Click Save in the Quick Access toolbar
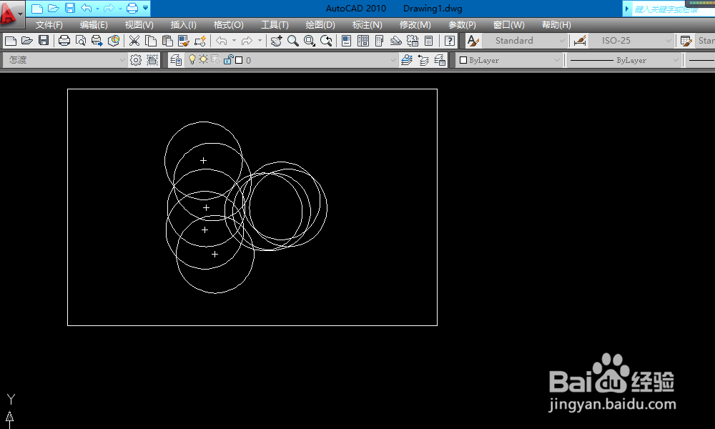Viewport: 715px width, 429px height. (70, 8)
